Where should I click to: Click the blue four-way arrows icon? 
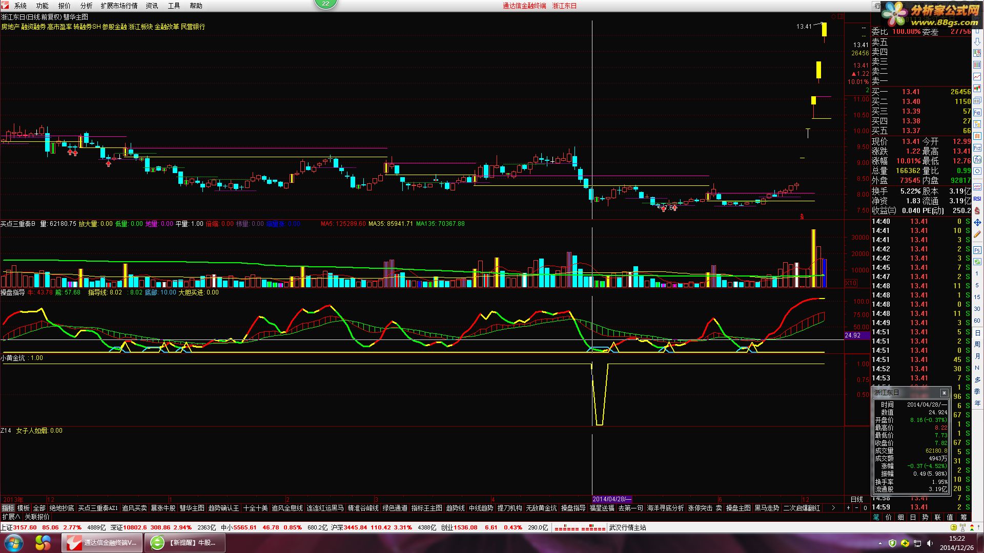pyautogui.click(x=977, y=222)
